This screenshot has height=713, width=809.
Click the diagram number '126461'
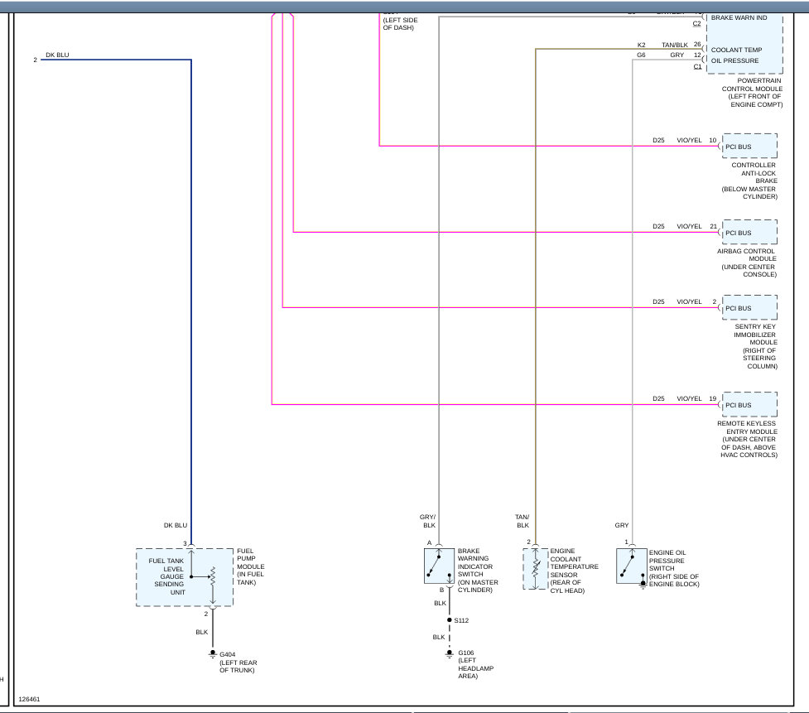click(29, 699)
